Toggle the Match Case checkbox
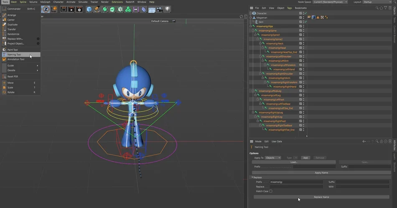397x208 pixels. [x=271, y=191]
